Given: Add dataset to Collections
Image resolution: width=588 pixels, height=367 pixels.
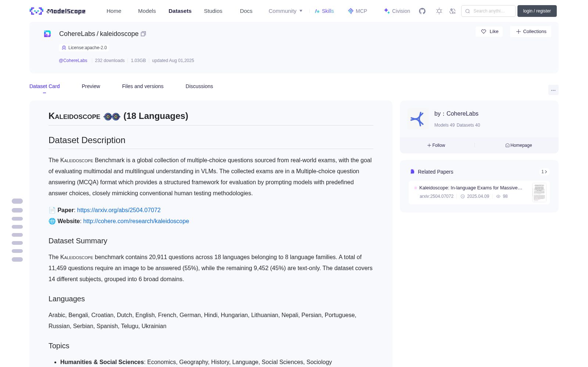Looking at the screenshot, I should (x=531, y=32).
